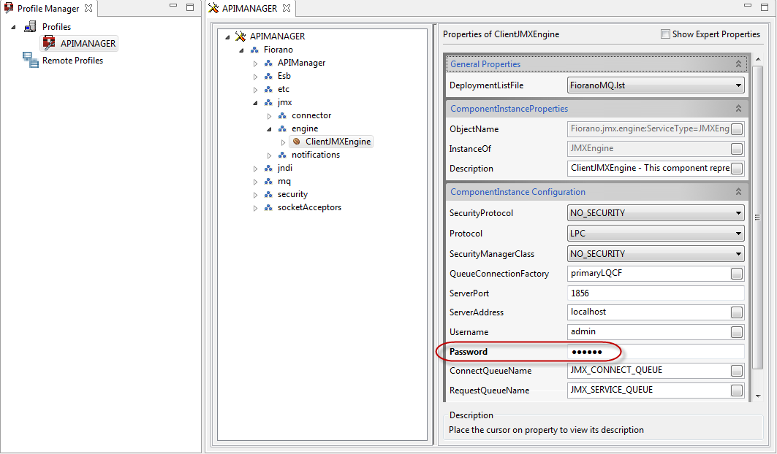Collapse the ComponentInstanceProperties section
777x454 pixels.
tap(738, 109)
